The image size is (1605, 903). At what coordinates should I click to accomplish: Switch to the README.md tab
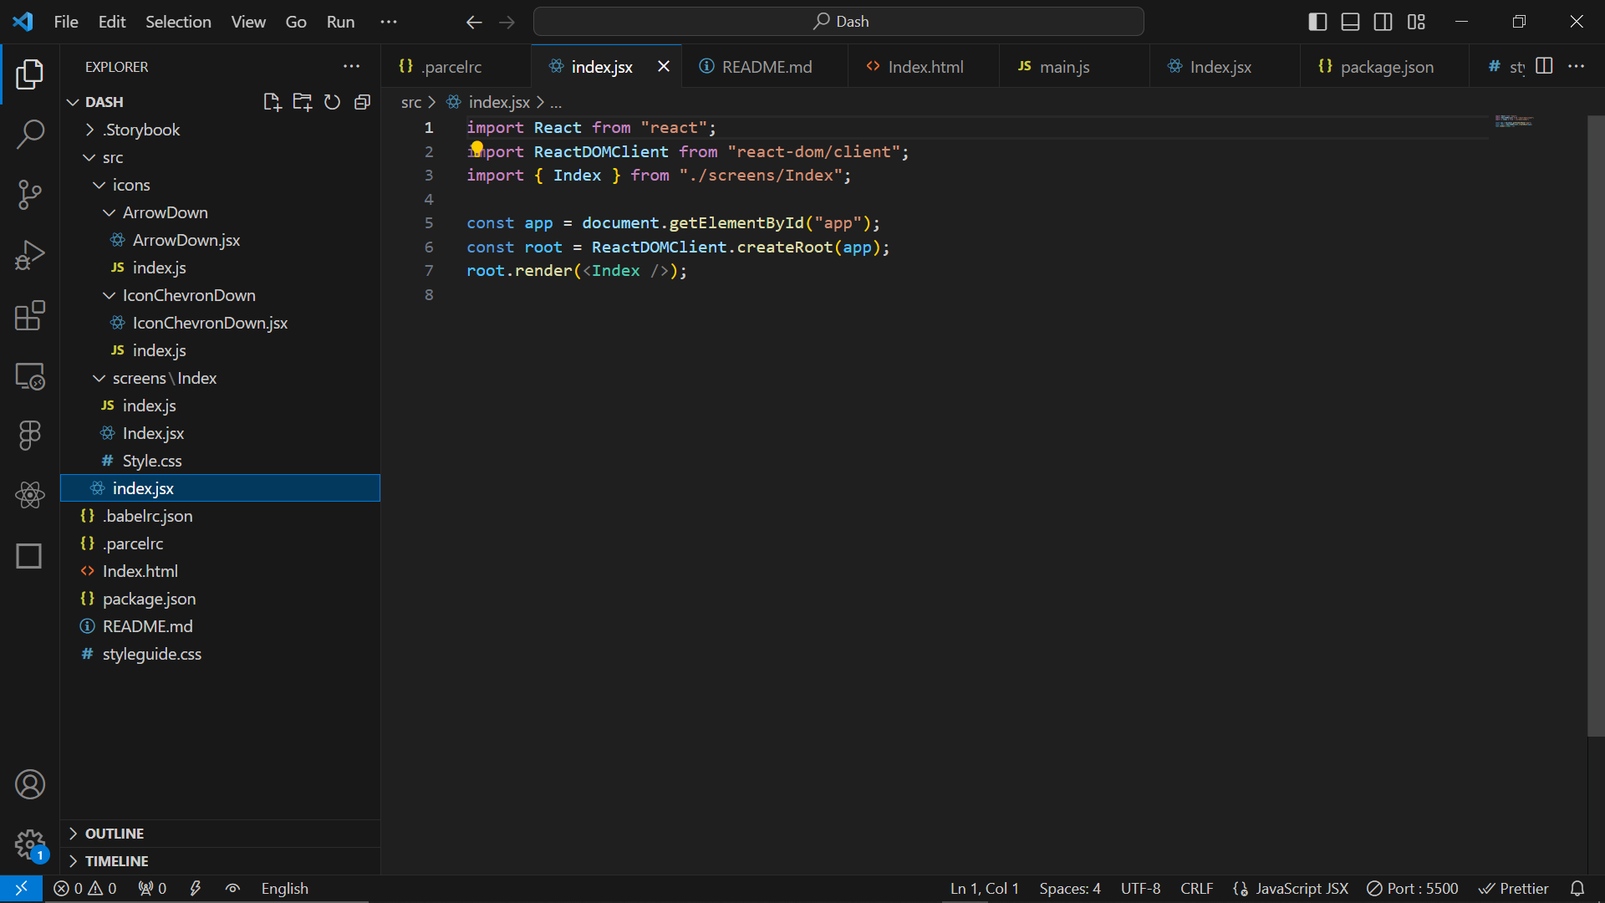pos(766,67)
